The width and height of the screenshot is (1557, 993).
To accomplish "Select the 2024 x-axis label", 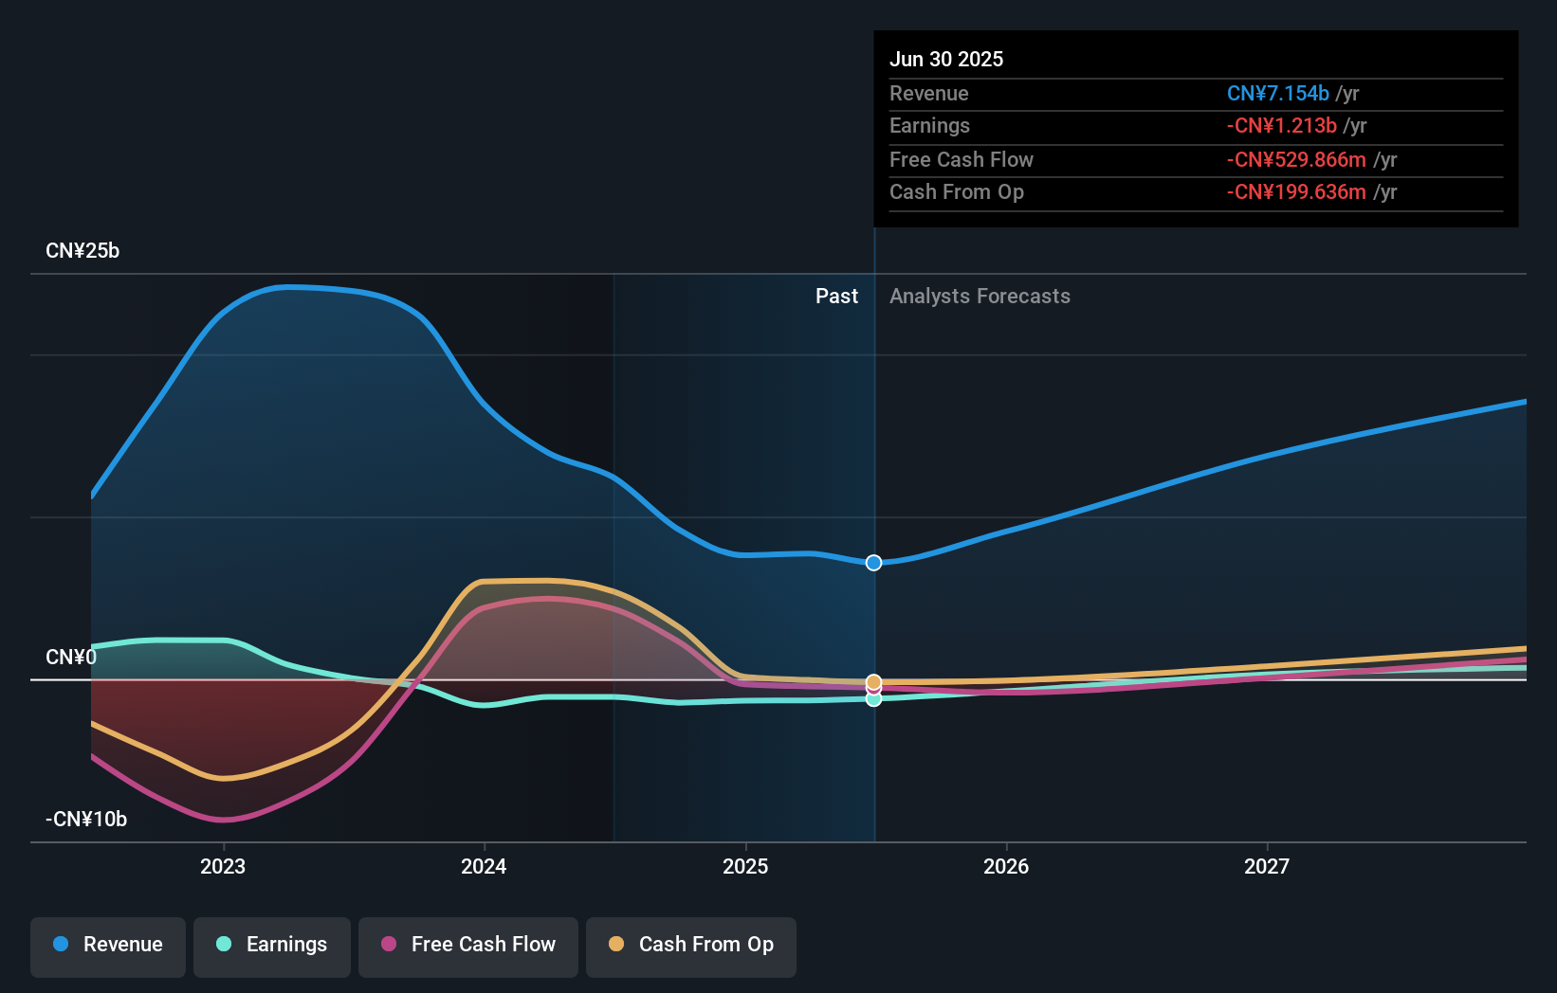I will (484, 867).
